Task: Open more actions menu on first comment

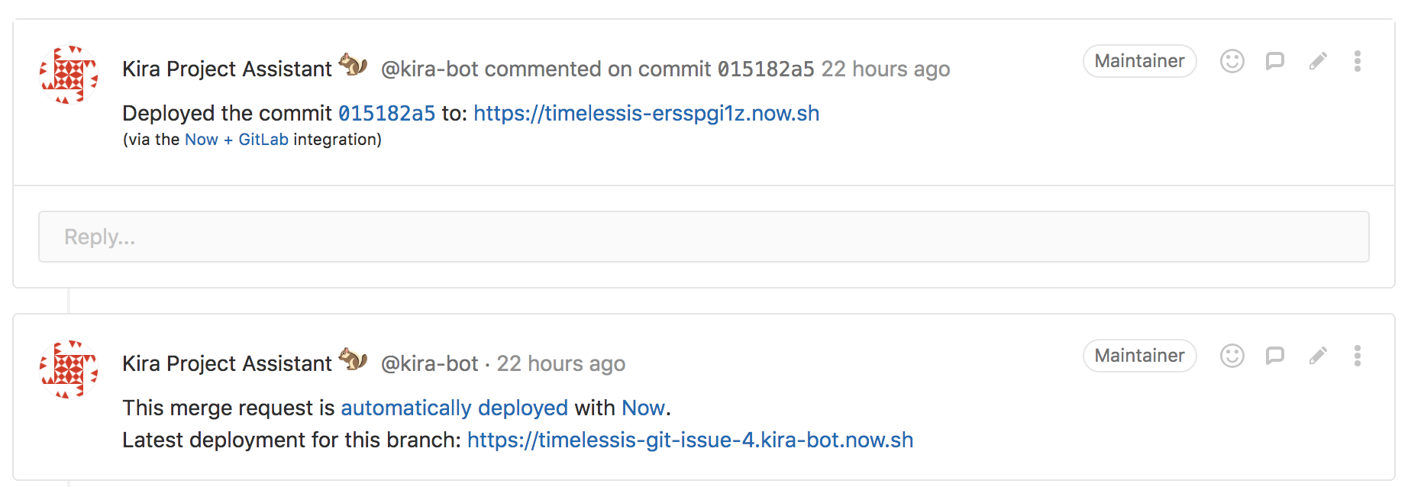Action: click(1357, 61)
